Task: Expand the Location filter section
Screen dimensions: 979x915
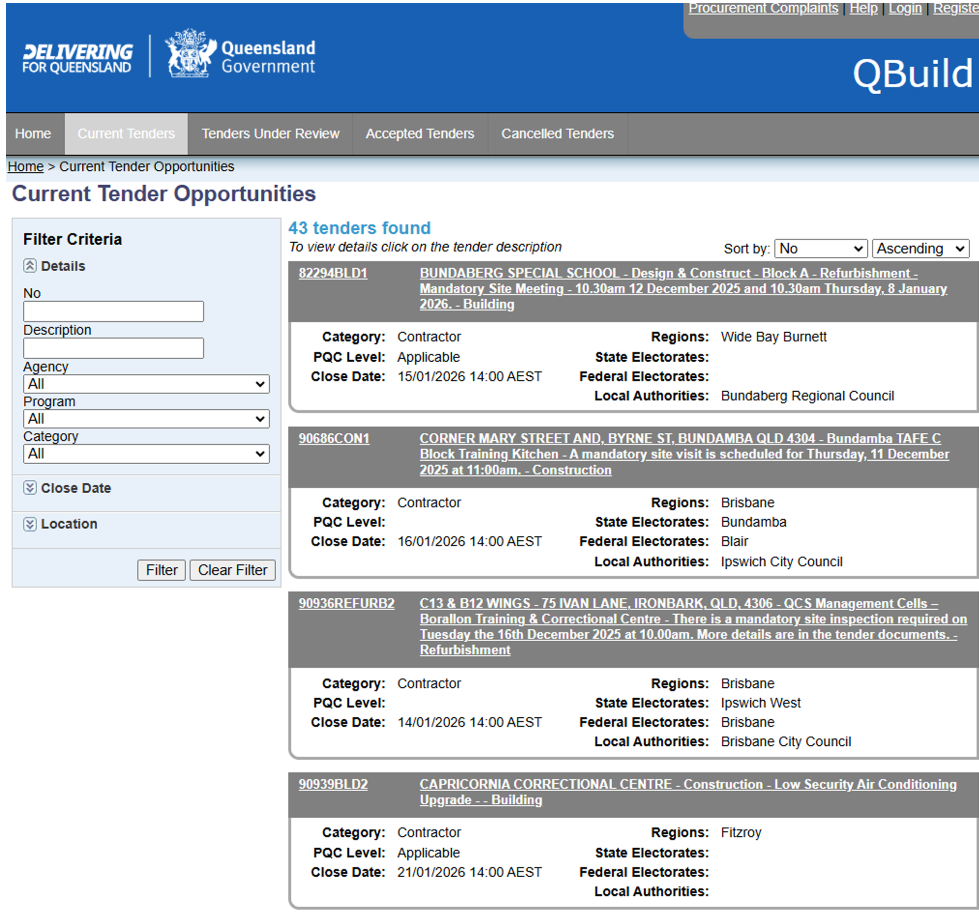Action: (30, 524)
